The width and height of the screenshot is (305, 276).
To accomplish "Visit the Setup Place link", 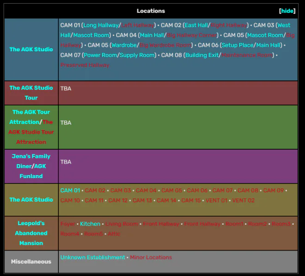I will coord(237,45).
